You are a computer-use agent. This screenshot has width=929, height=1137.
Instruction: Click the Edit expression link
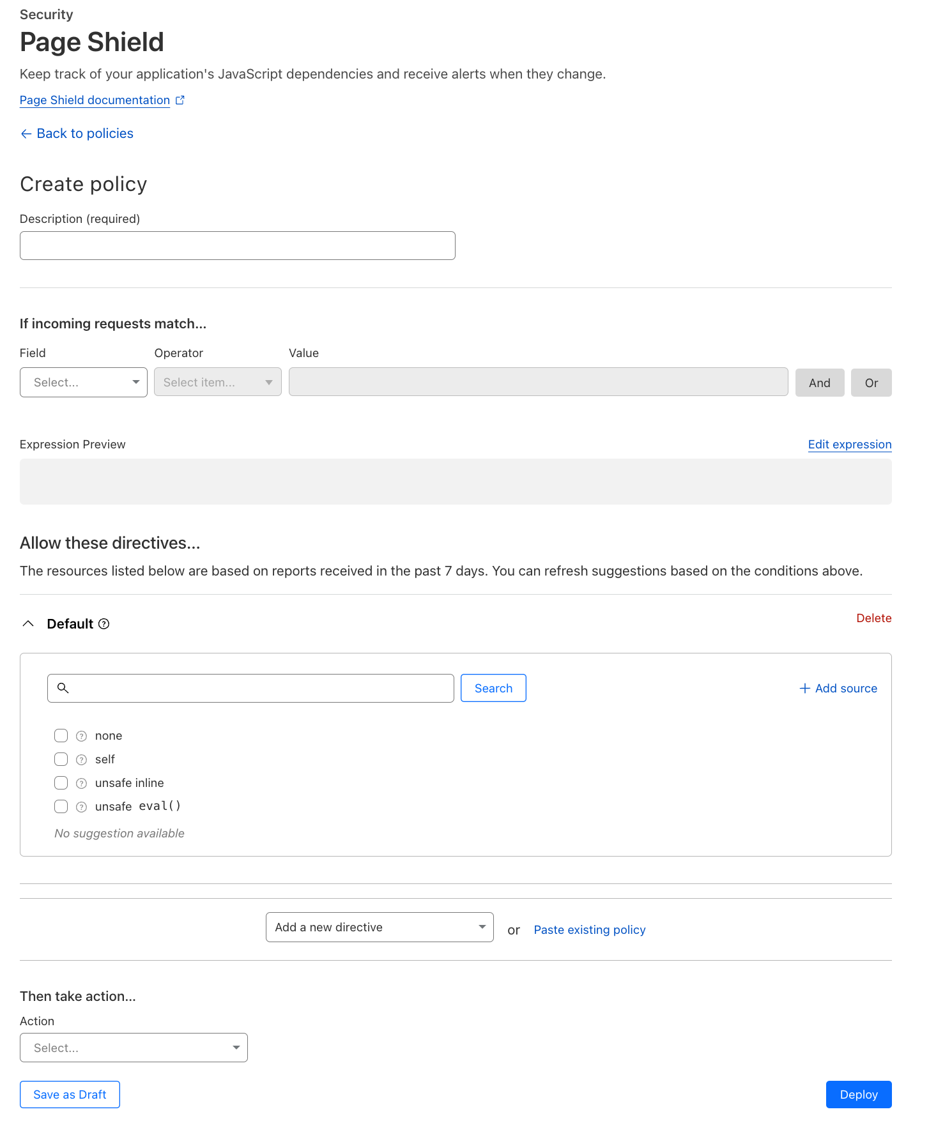coord(850,445)
